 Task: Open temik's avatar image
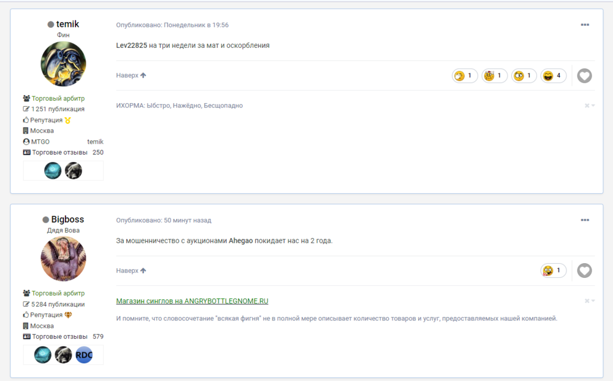(x=63, y=64)
